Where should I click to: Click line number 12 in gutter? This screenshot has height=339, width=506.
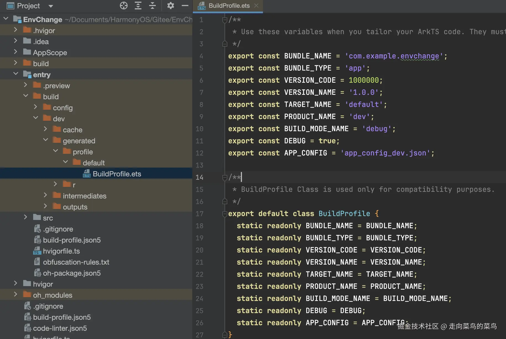tap(199, 153)
